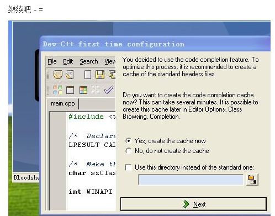Click the Dev-C++ first time configuration title bar
The image size is (275, 216).
pos(155,44)
